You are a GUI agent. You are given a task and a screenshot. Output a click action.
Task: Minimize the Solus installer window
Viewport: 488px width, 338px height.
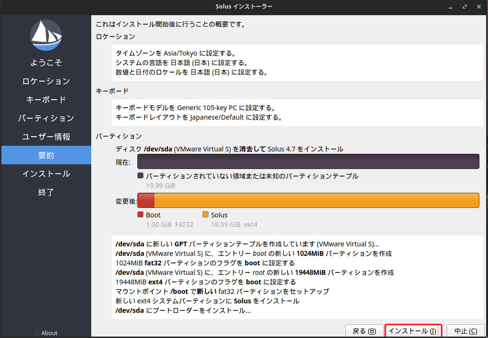(450, 7)
